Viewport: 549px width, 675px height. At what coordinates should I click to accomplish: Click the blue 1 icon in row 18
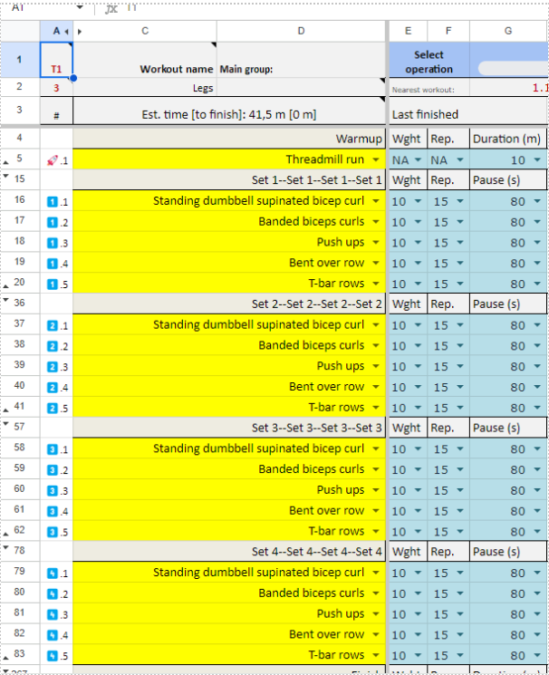point(52,243)
